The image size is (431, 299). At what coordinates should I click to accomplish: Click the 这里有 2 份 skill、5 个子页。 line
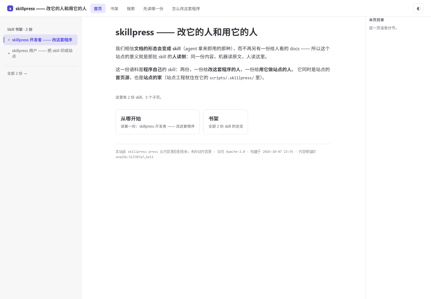pos(139,97)
